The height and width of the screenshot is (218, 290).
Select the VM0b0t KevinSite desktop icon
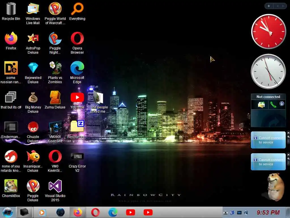tap(55, 132)
